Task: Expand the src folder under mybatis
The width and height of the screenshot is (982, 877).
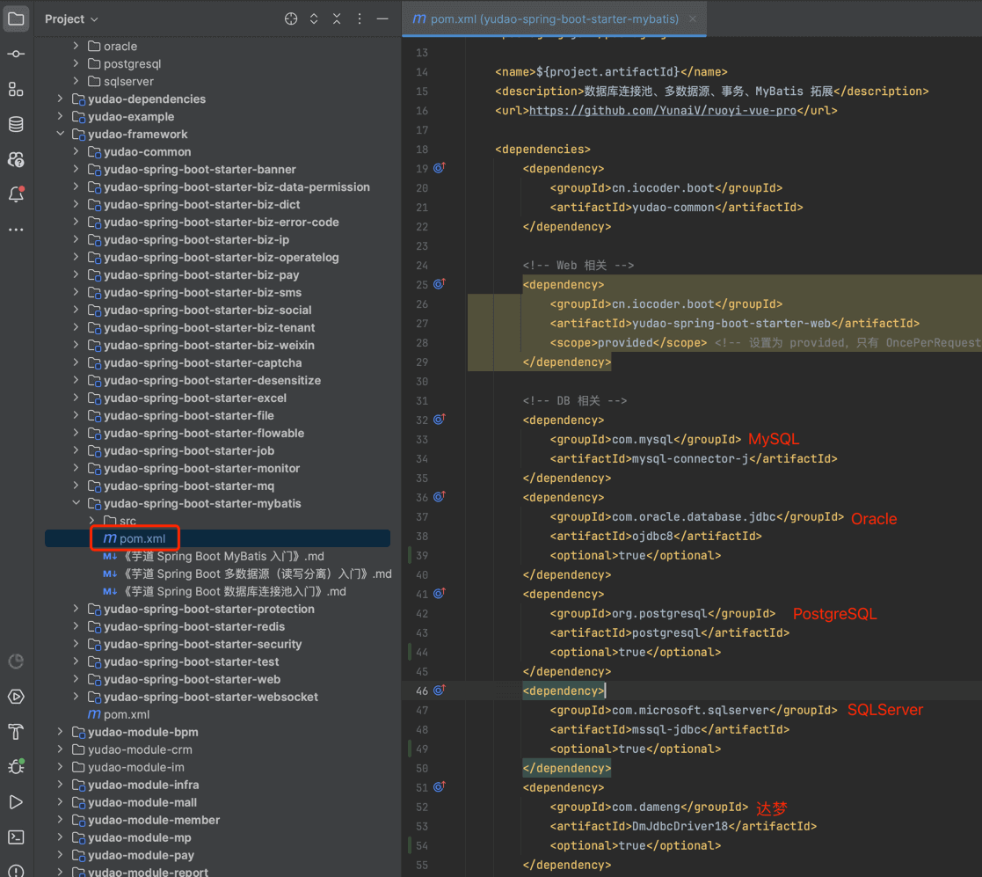Action: click(x=92, y=521)
